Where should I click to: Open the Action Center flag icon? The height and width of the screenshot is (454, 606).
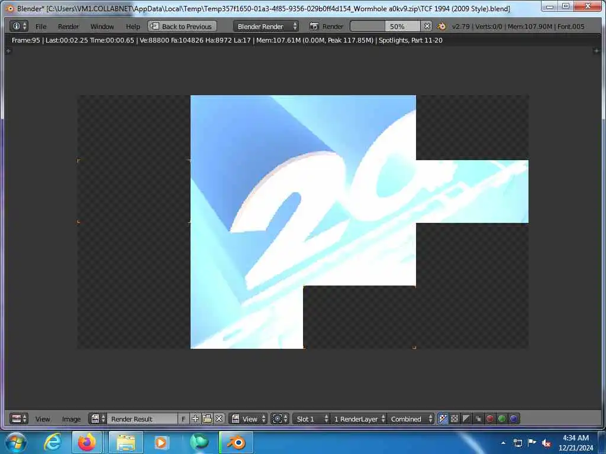[x=532, y=443]
